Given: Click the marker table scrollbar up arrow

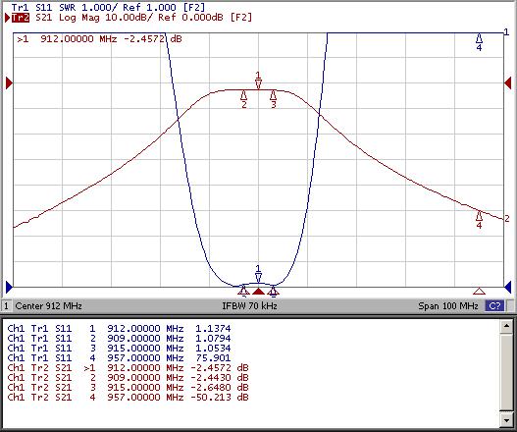Looking at the screenshot, I should [x=506, y=326].
